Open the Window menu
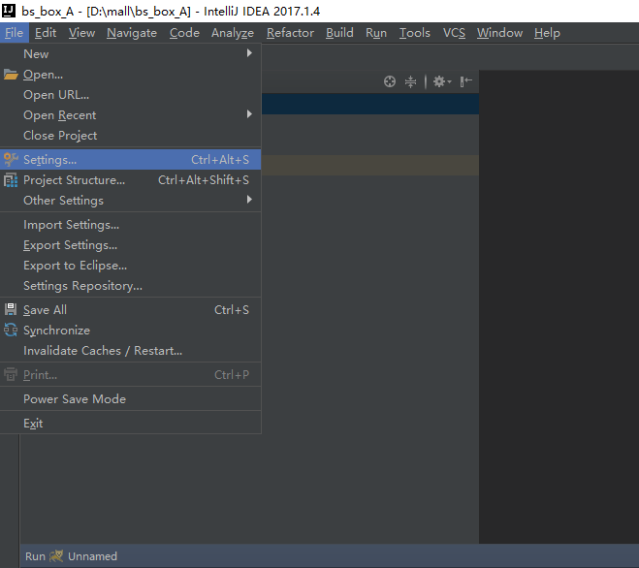The width and height of the screenshot is (639, 568). tap(499, 33)
